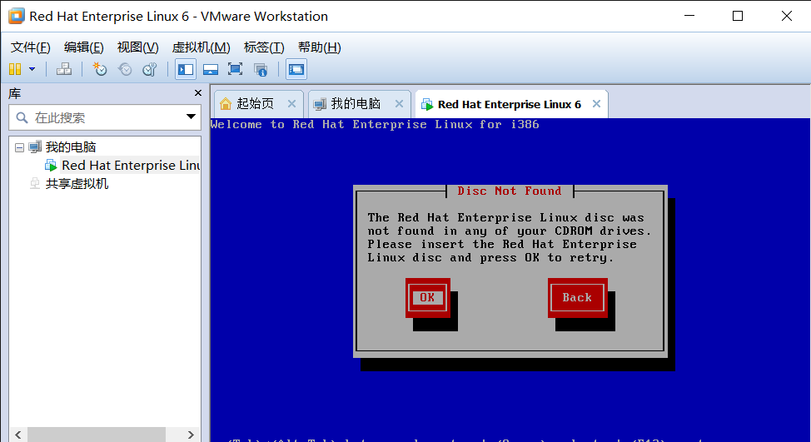Minimize the VMware Workstation window
This screenshot has height=442, width=811.
[689, 16]
